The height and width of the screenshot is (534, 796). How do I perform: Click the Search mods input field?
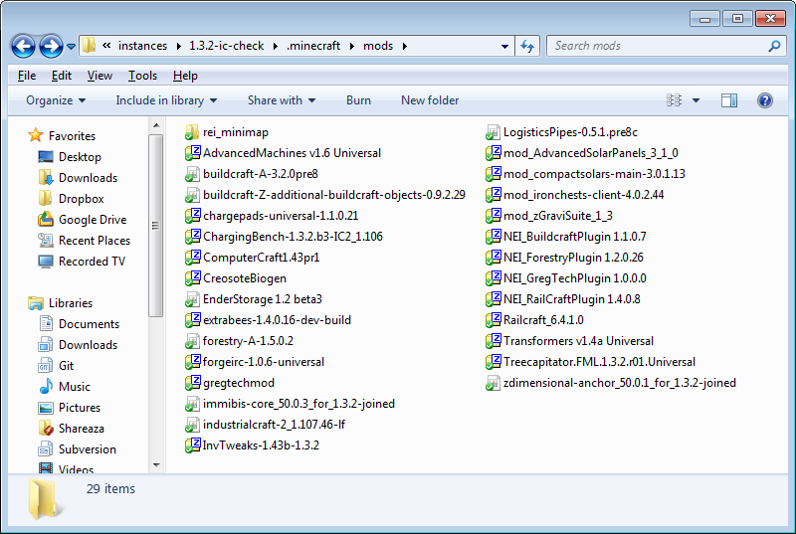click(x=657, y=46)
